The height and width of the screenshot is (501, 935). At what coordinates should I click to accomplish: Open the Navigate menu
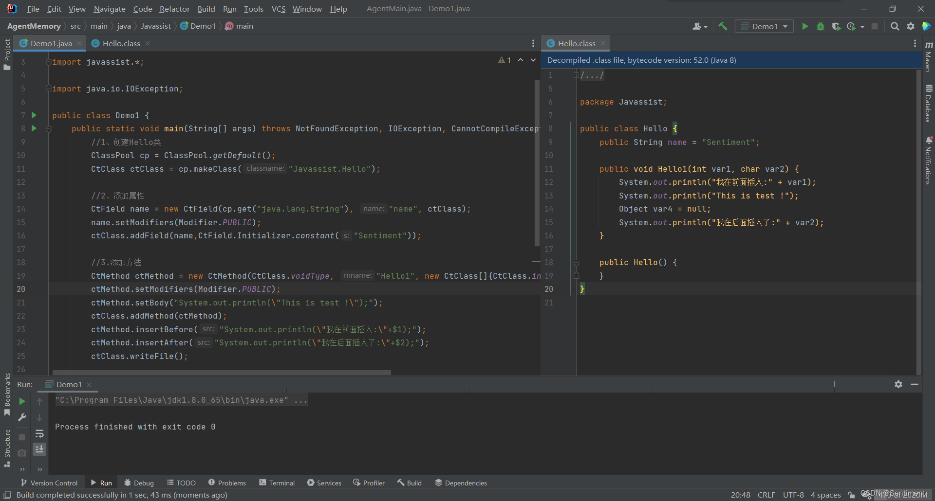pyautogui.click(x=110, y=9)
